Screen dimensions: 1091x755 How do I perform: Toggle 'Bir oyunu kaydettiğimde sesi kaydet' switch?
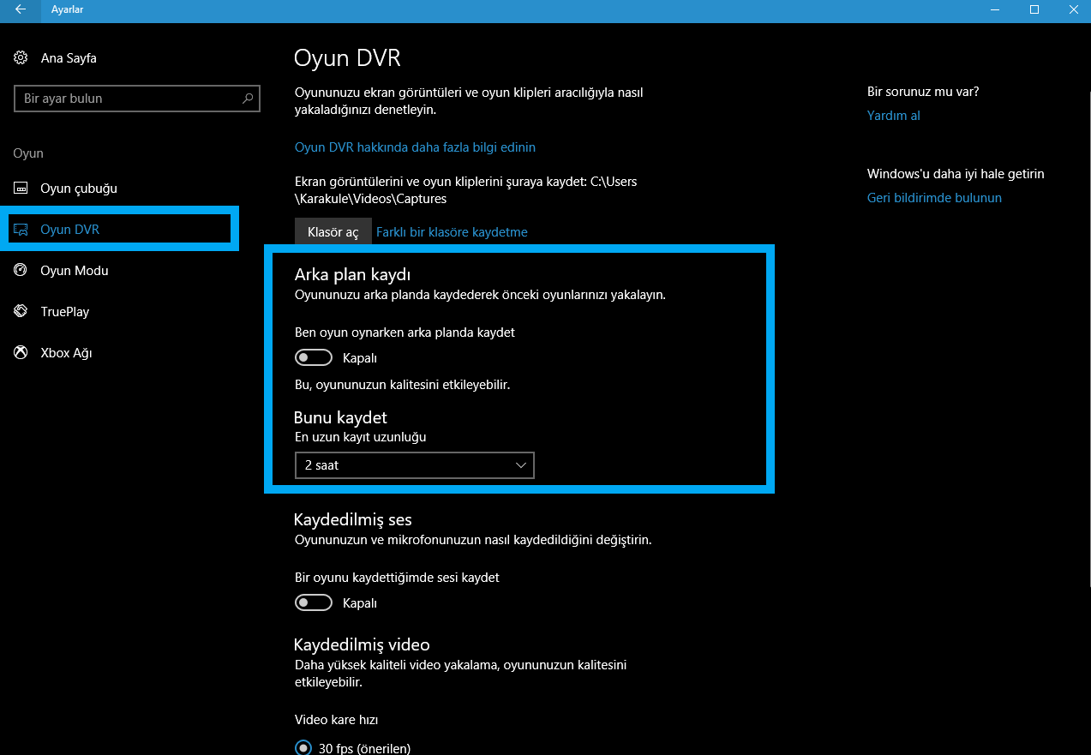point(314,602)
